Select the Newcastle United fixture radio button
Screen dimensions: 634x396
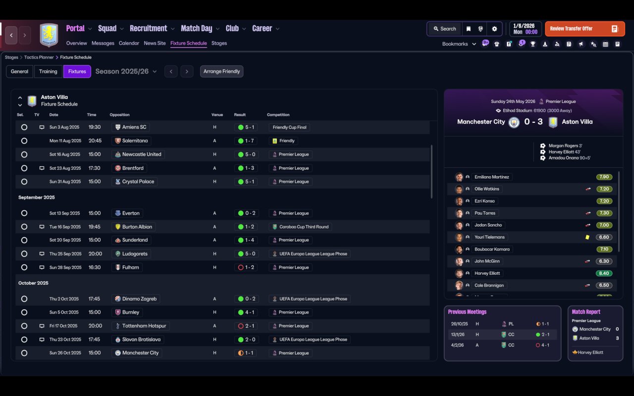(24, 154)
